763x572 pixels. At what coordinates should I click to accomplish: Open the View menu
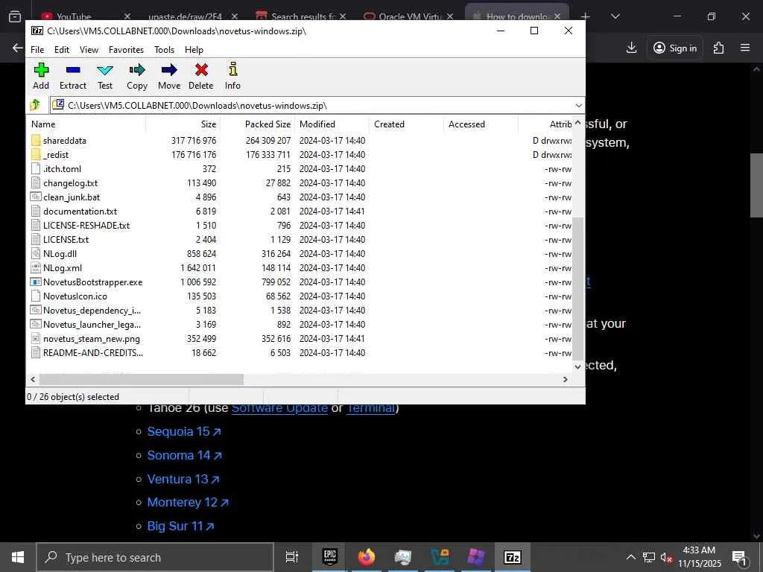click(x=89, y=50)
